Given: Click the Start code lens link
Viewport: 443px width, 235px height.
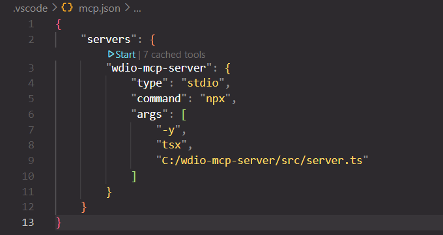Looking at the screenshot, I should (x=126, y=55).
